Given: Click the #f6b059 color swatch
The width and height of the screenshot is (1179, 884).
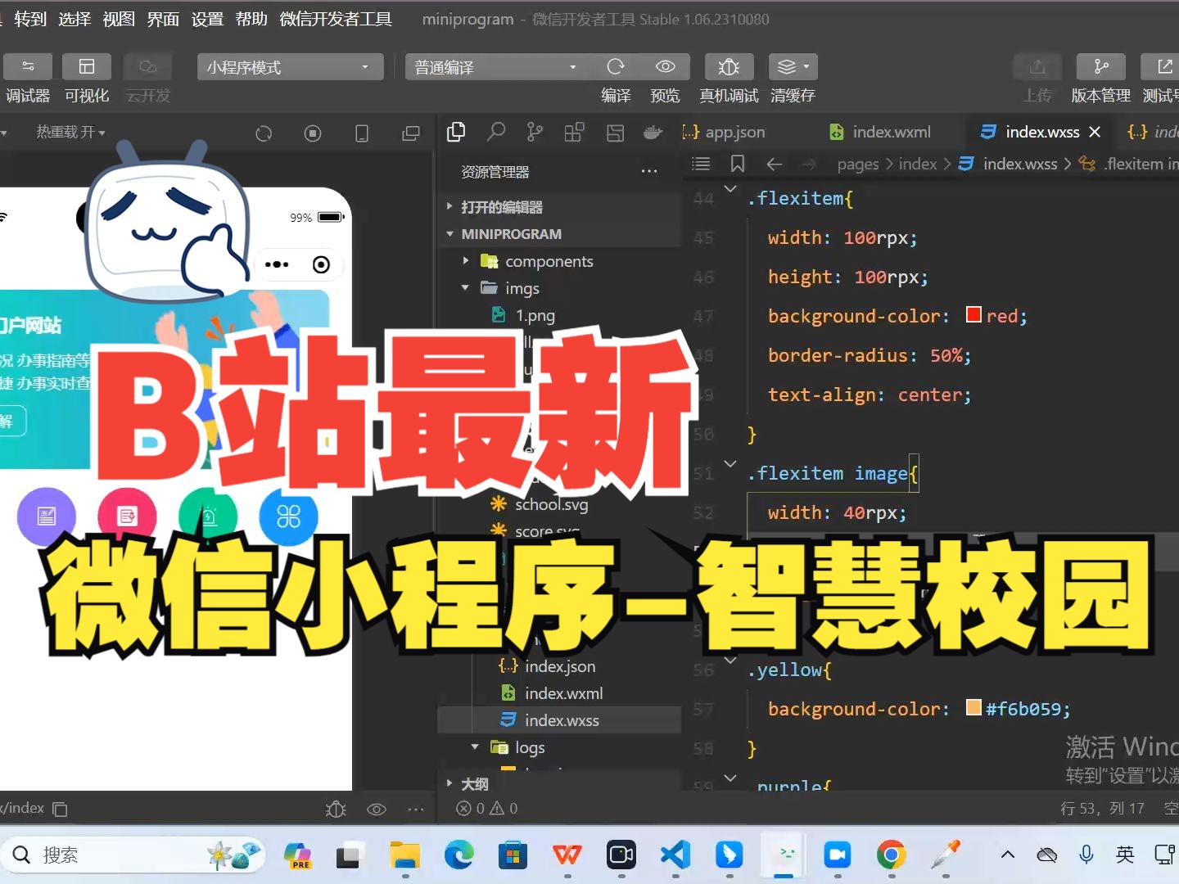Looking at the screenshot, I should click(973, 707).
